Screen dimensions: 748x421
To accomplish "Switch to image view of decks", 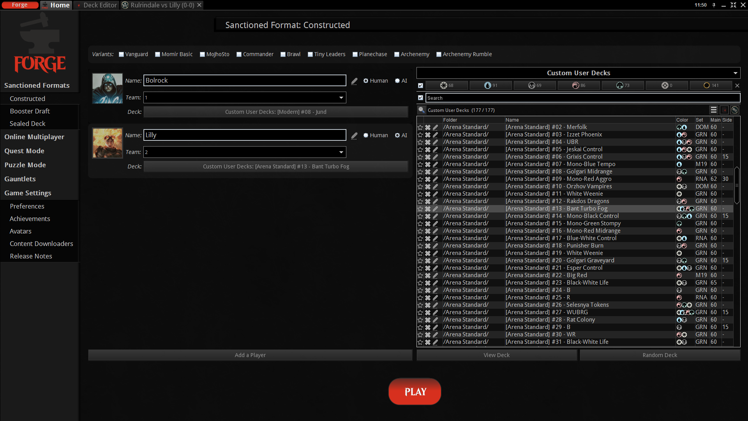I will (724, 110).
